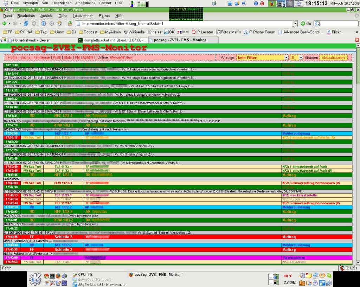The height and width of the screenshot is (287, 360).
Task: Click the Home icon in the navigation toolbar
Action: (x=59, y=23)
